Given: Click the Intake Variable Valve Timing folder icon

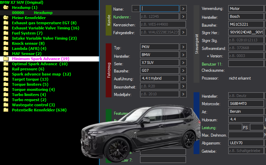Looking at the screenshot, I should tap(6, 38).
